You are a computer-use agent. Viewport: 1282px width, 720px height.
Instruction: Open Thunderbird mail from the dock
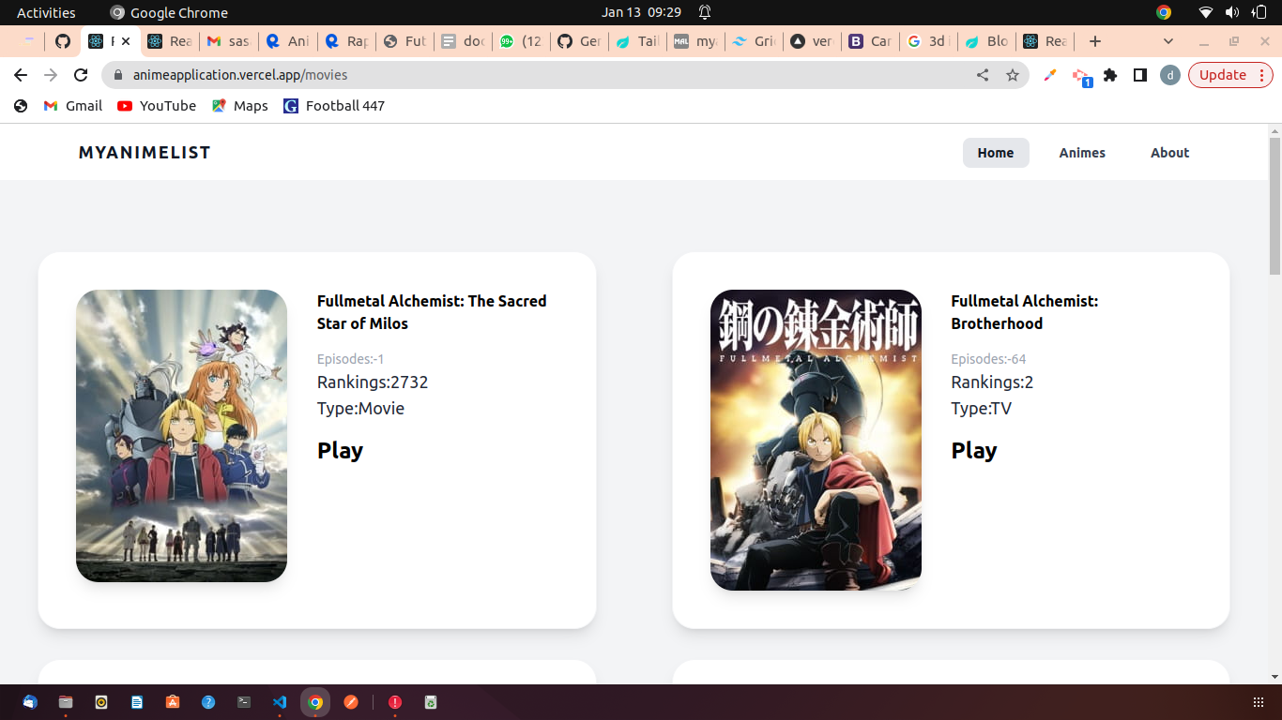pos(28,701)
